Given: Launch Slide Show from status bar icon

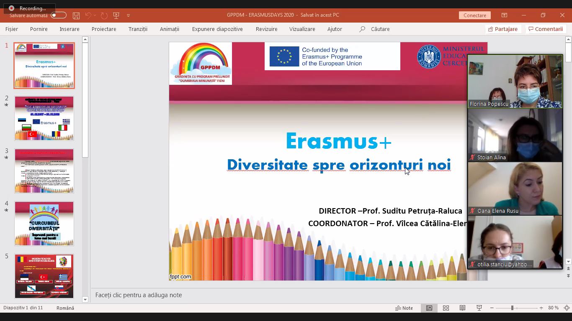Looking at the screenshot, I should pyautogui.click(x=479, y=308).
